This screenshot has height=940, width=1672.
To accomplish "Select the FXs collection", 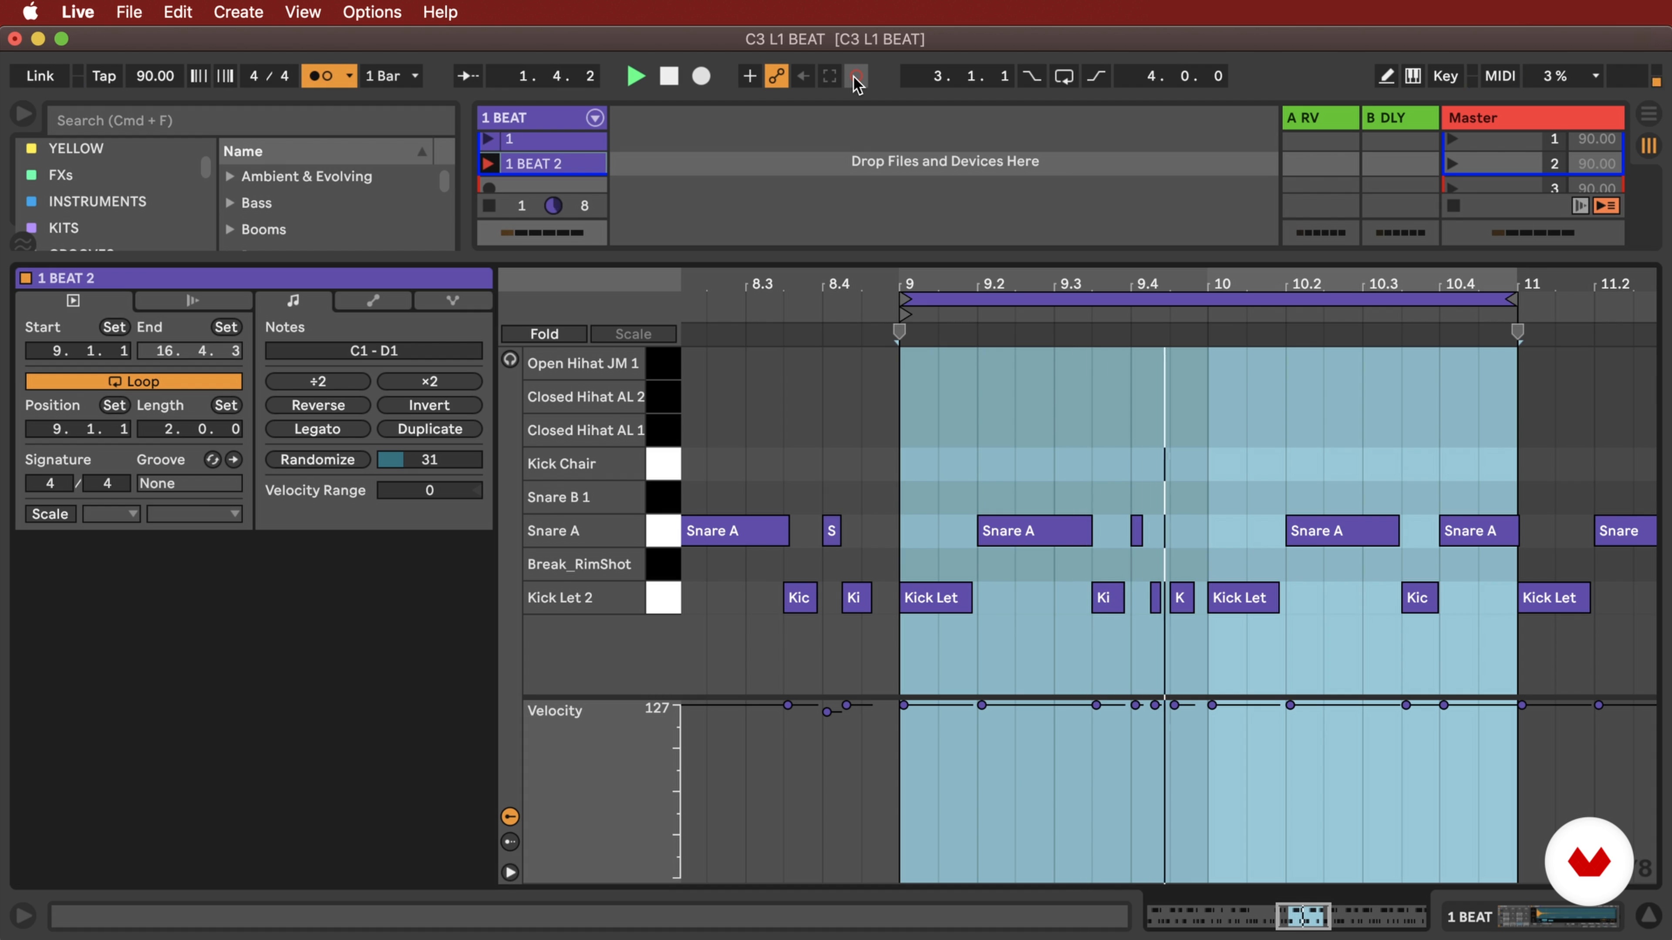I will pos(61,175).
